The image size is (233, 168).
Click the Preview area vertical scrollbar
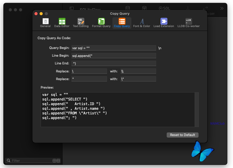click(x=197, y=110)
